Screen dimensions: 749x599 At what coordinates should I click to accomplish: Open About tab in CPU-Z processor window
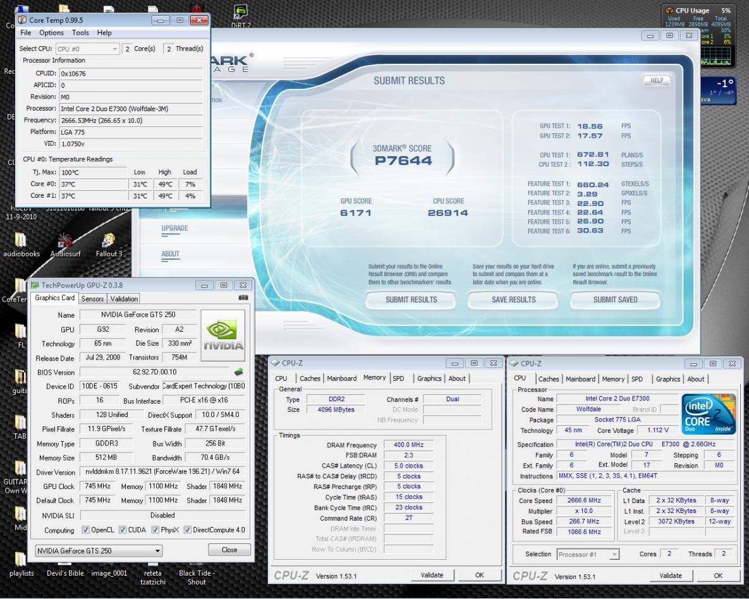coord(695,378)
